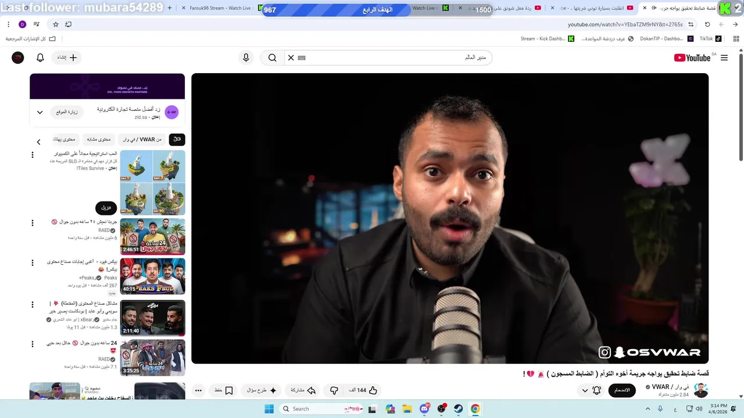
Task: Open 'Stream - Kick Dashb...' bookmark
Action: pos(547,39)
